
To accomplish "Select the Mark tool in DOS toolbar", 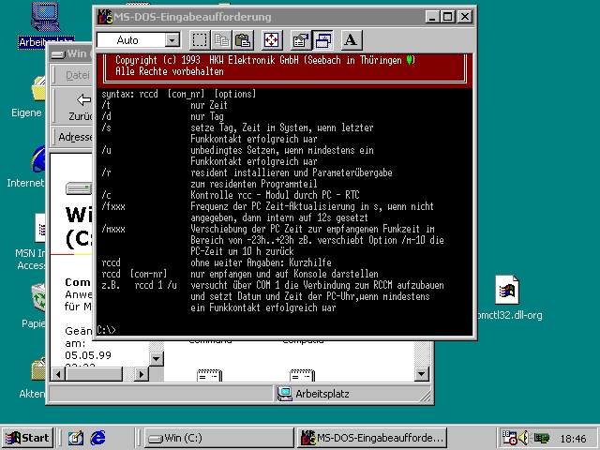I will click(200, 39).
